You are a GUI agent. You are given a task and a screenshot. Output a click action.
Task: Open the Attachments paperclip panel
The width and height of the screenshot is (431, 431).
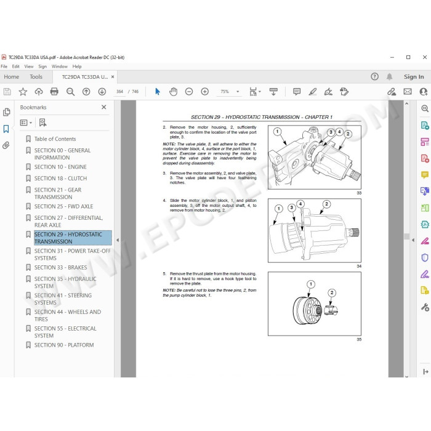(6, 145)
